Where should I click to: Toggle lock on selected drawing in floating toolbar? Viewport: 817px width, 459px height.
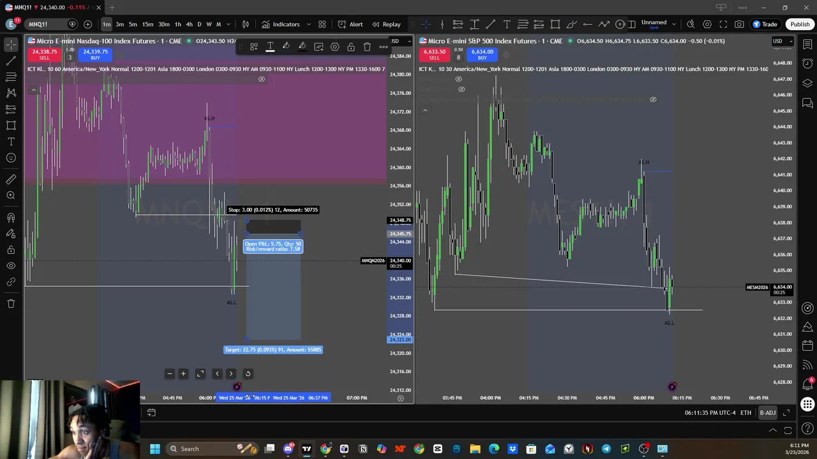[x=351, y=47]
